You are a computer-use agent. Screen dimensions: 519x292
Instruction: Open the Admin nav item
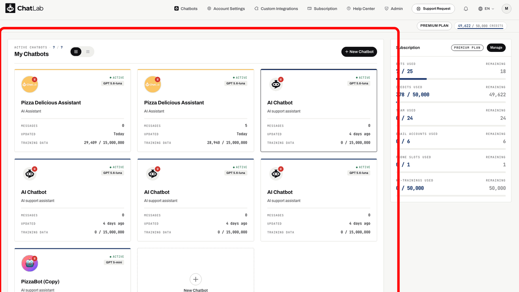pyautogui.click(x=394, y=9)
